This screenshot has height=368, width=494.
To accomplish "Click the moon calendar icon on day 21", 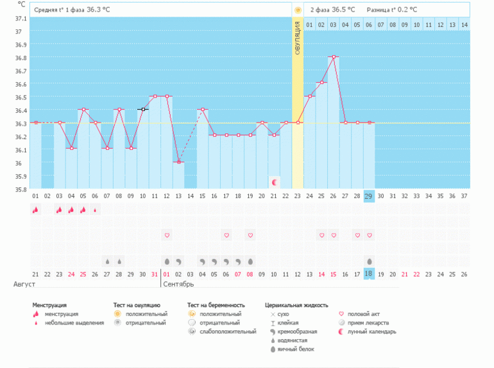I will pyautogui.click(x=274, y=183).
